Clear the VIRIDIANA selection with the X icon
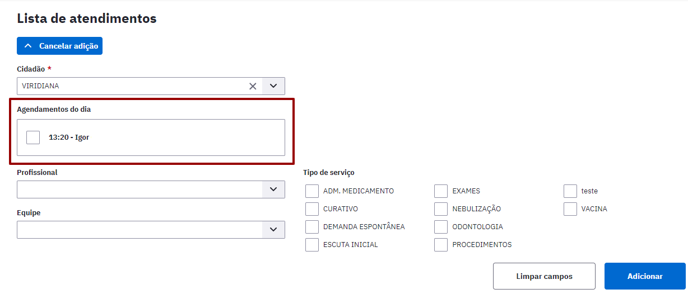688x294 pixels. (x=253, y=86)
